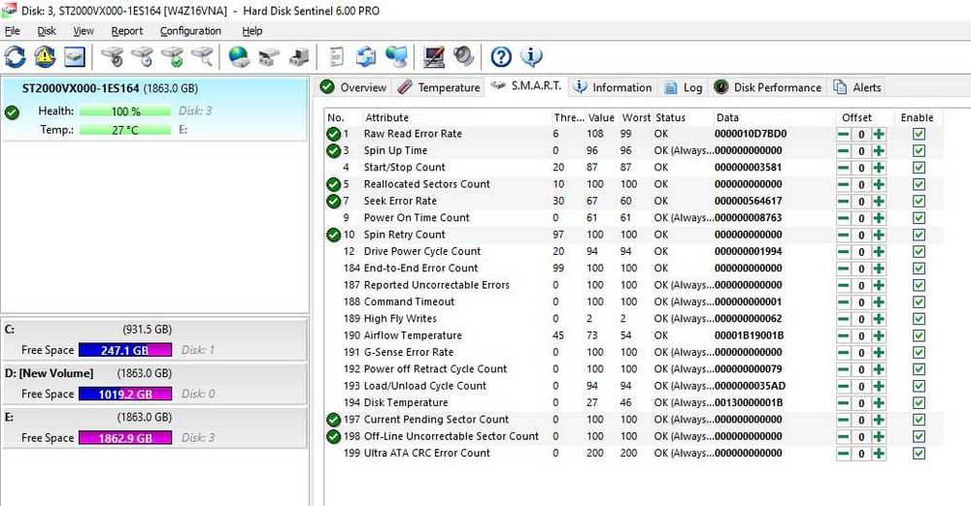Screen dimensions: 971x506
Task: Toggle Enable checkbox for Command Timeout
Action: 919,301
